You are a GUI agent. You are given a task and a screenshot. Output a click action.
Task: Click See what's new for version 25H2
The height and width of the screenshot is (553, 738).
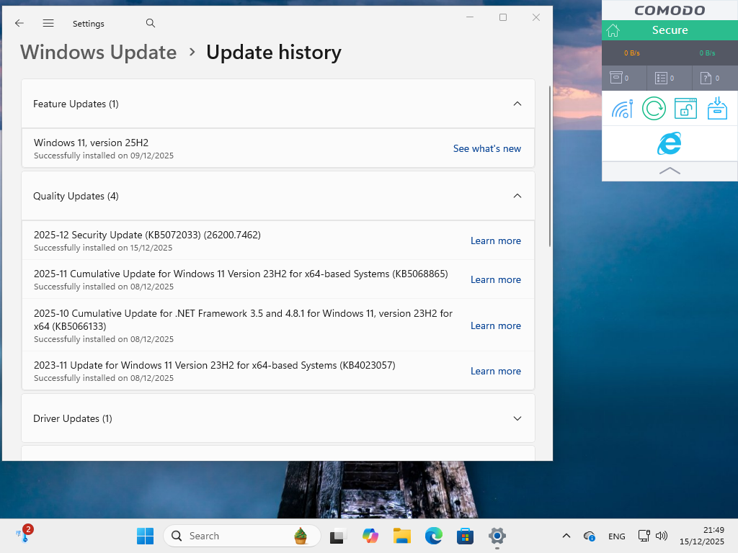[x=486, y=148]
